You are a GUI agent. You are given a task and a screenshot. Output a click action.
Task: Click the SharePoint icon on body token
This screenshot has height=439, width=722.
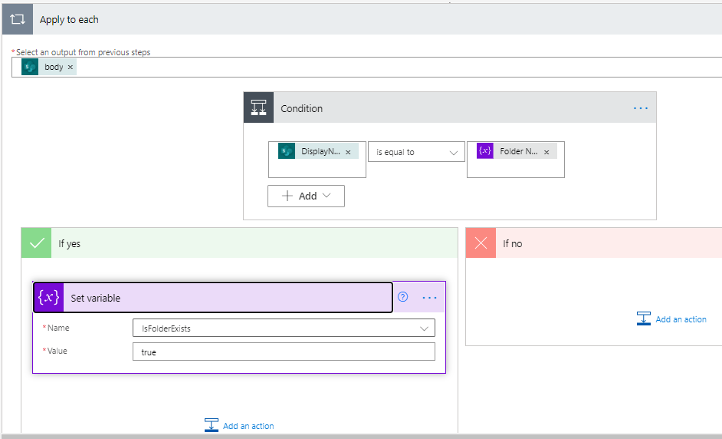(x=30, y=68)
